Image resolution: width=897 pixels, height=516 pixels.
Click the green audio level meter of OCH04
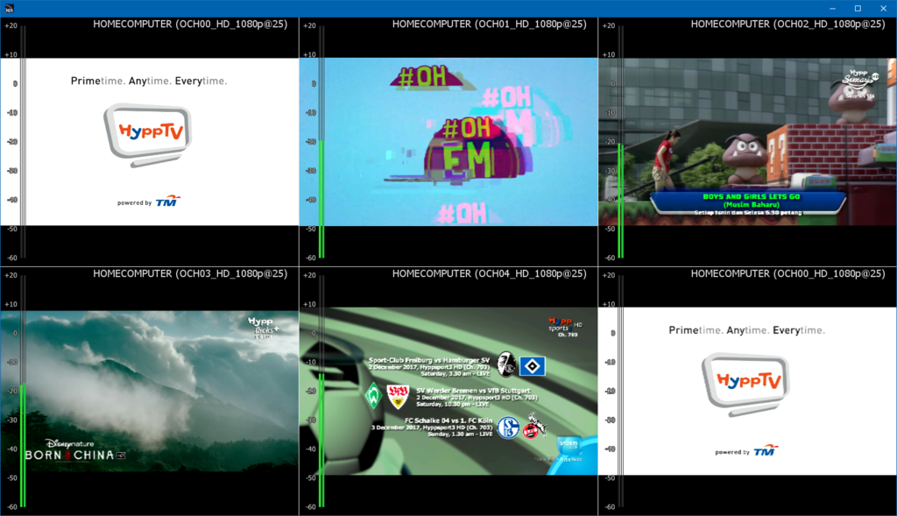point(321,441)
